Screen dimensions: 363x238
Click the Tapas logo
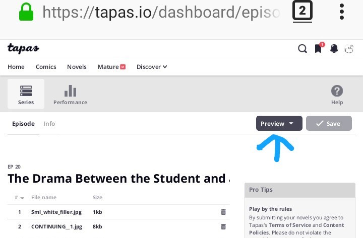point(23,49)
